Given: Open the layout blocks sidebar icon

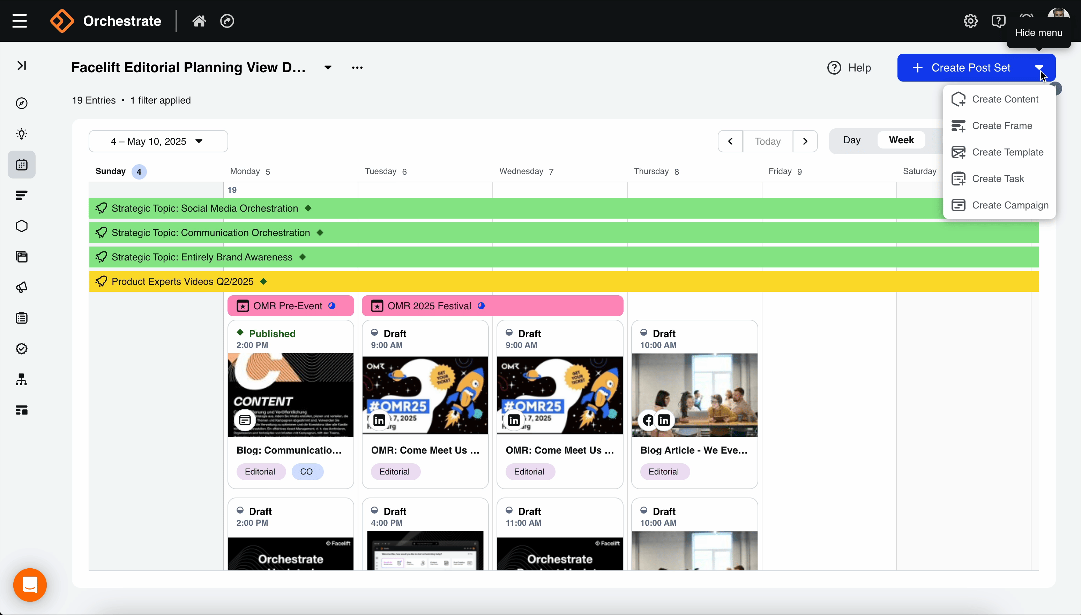Looking at the screenshot, I should 22,410.
